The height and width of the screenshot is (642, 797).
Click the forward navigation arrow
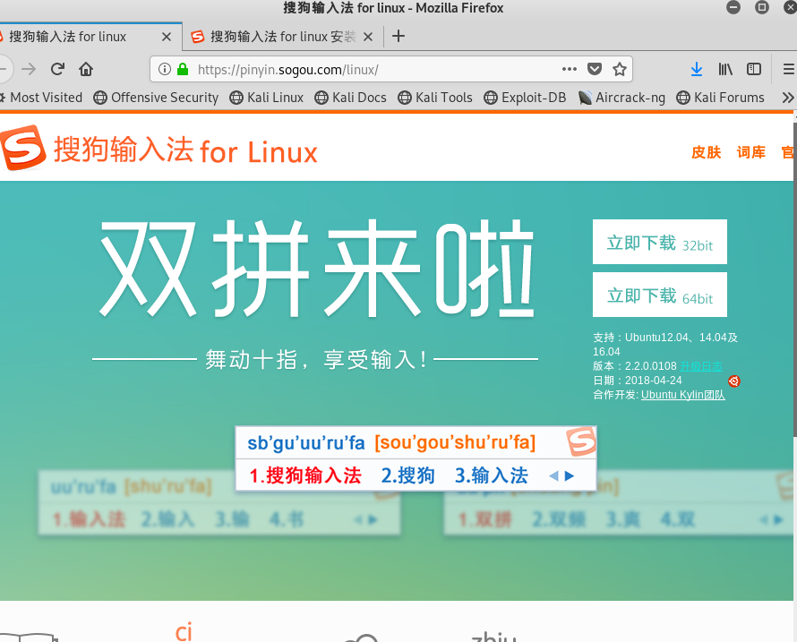point(29,68)
